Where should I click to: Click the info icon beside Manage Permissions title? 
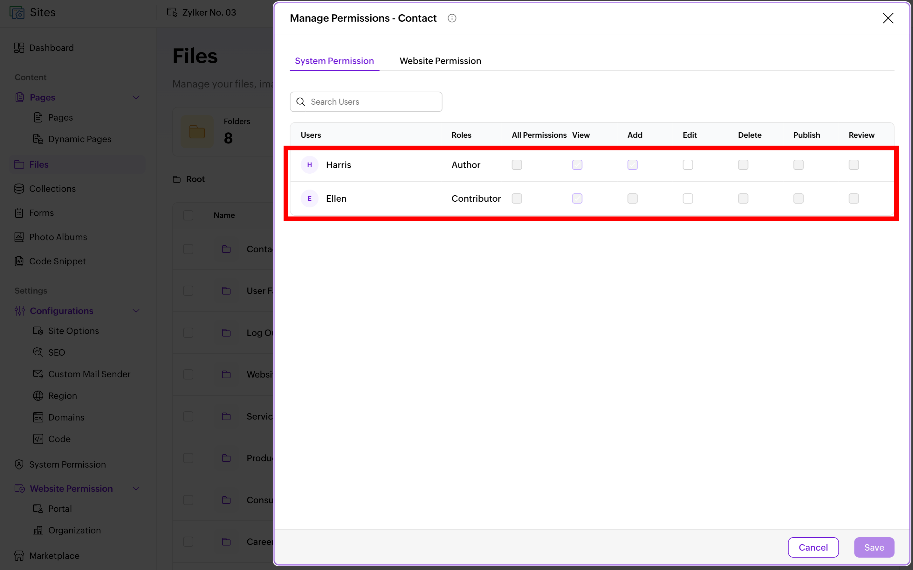click(x=452, y=18)
